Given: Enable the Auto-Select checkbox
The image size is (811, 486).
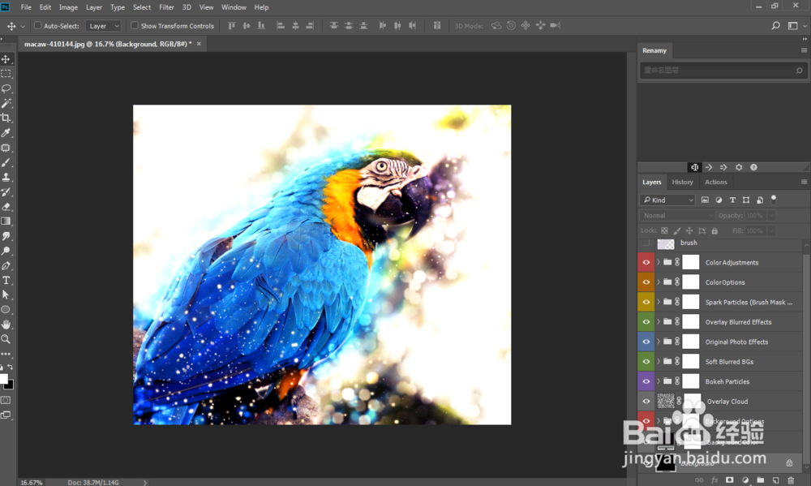Looking at the screenshot, I should click(38, 25).
